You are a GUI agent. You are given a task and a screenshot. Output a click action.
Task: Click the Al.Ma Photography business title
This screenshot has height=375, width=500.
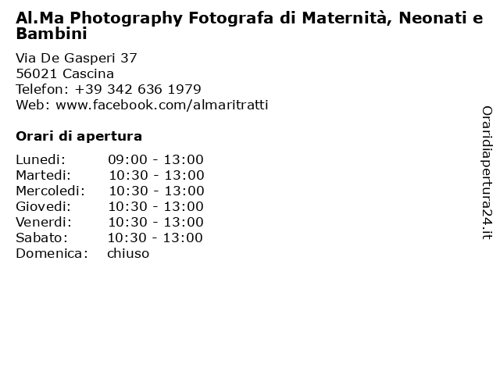tap(249, 26)
